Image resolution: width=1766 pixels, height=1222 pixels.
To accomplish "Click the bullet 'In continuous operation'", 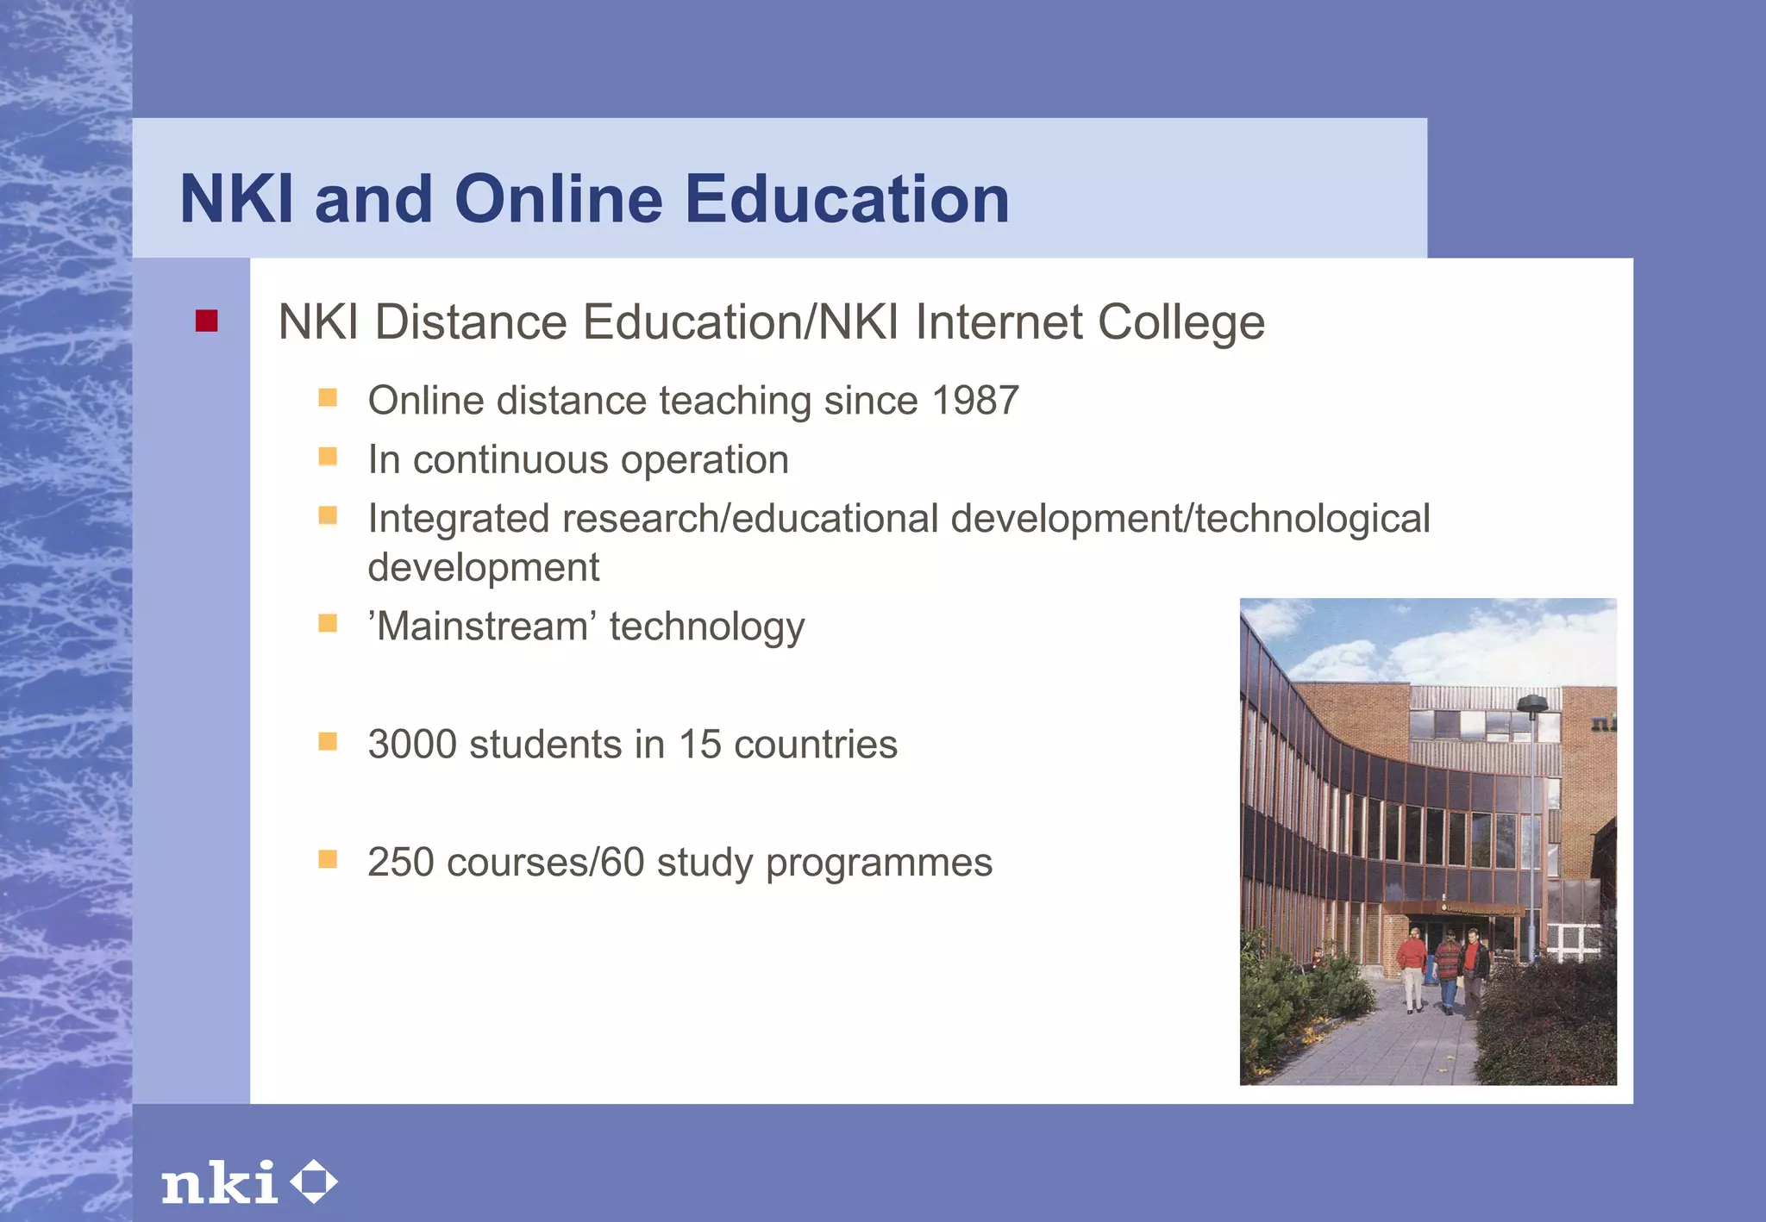I will coord(578,460).
